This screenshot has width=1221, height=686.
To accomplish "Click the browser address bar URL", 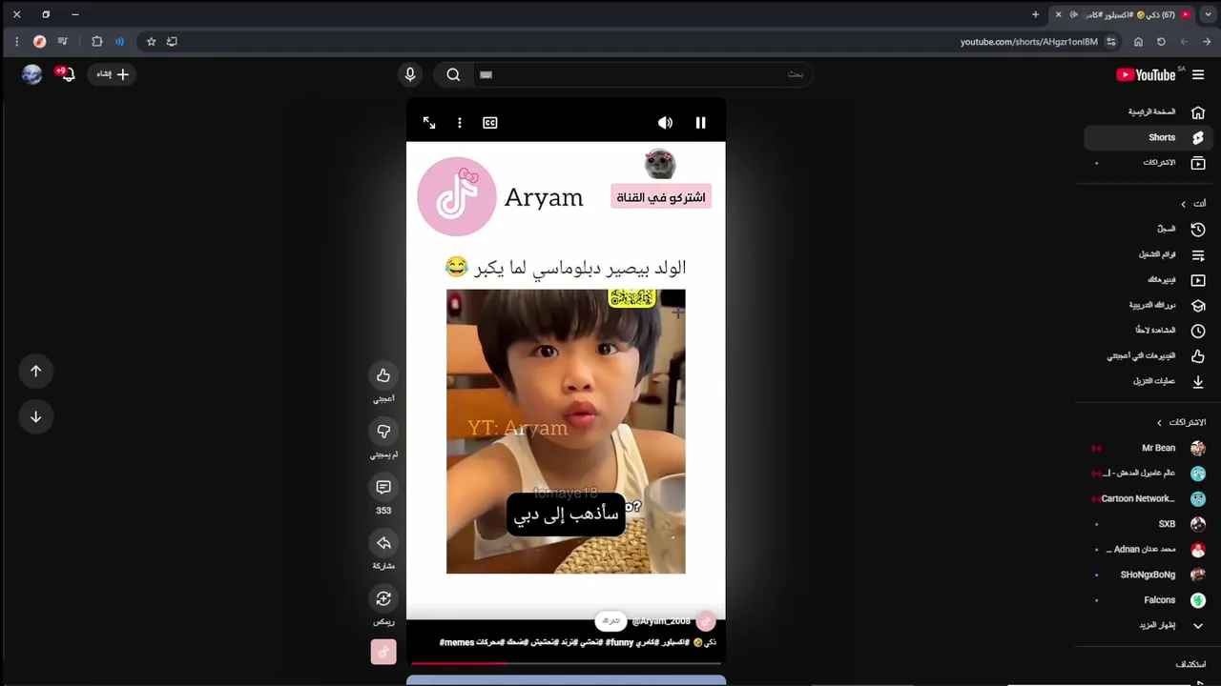I will [x=1028, y=42].
